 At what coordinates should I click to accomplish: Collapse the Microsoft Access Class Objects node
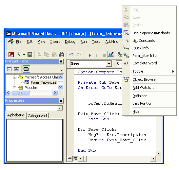point(15,77)
